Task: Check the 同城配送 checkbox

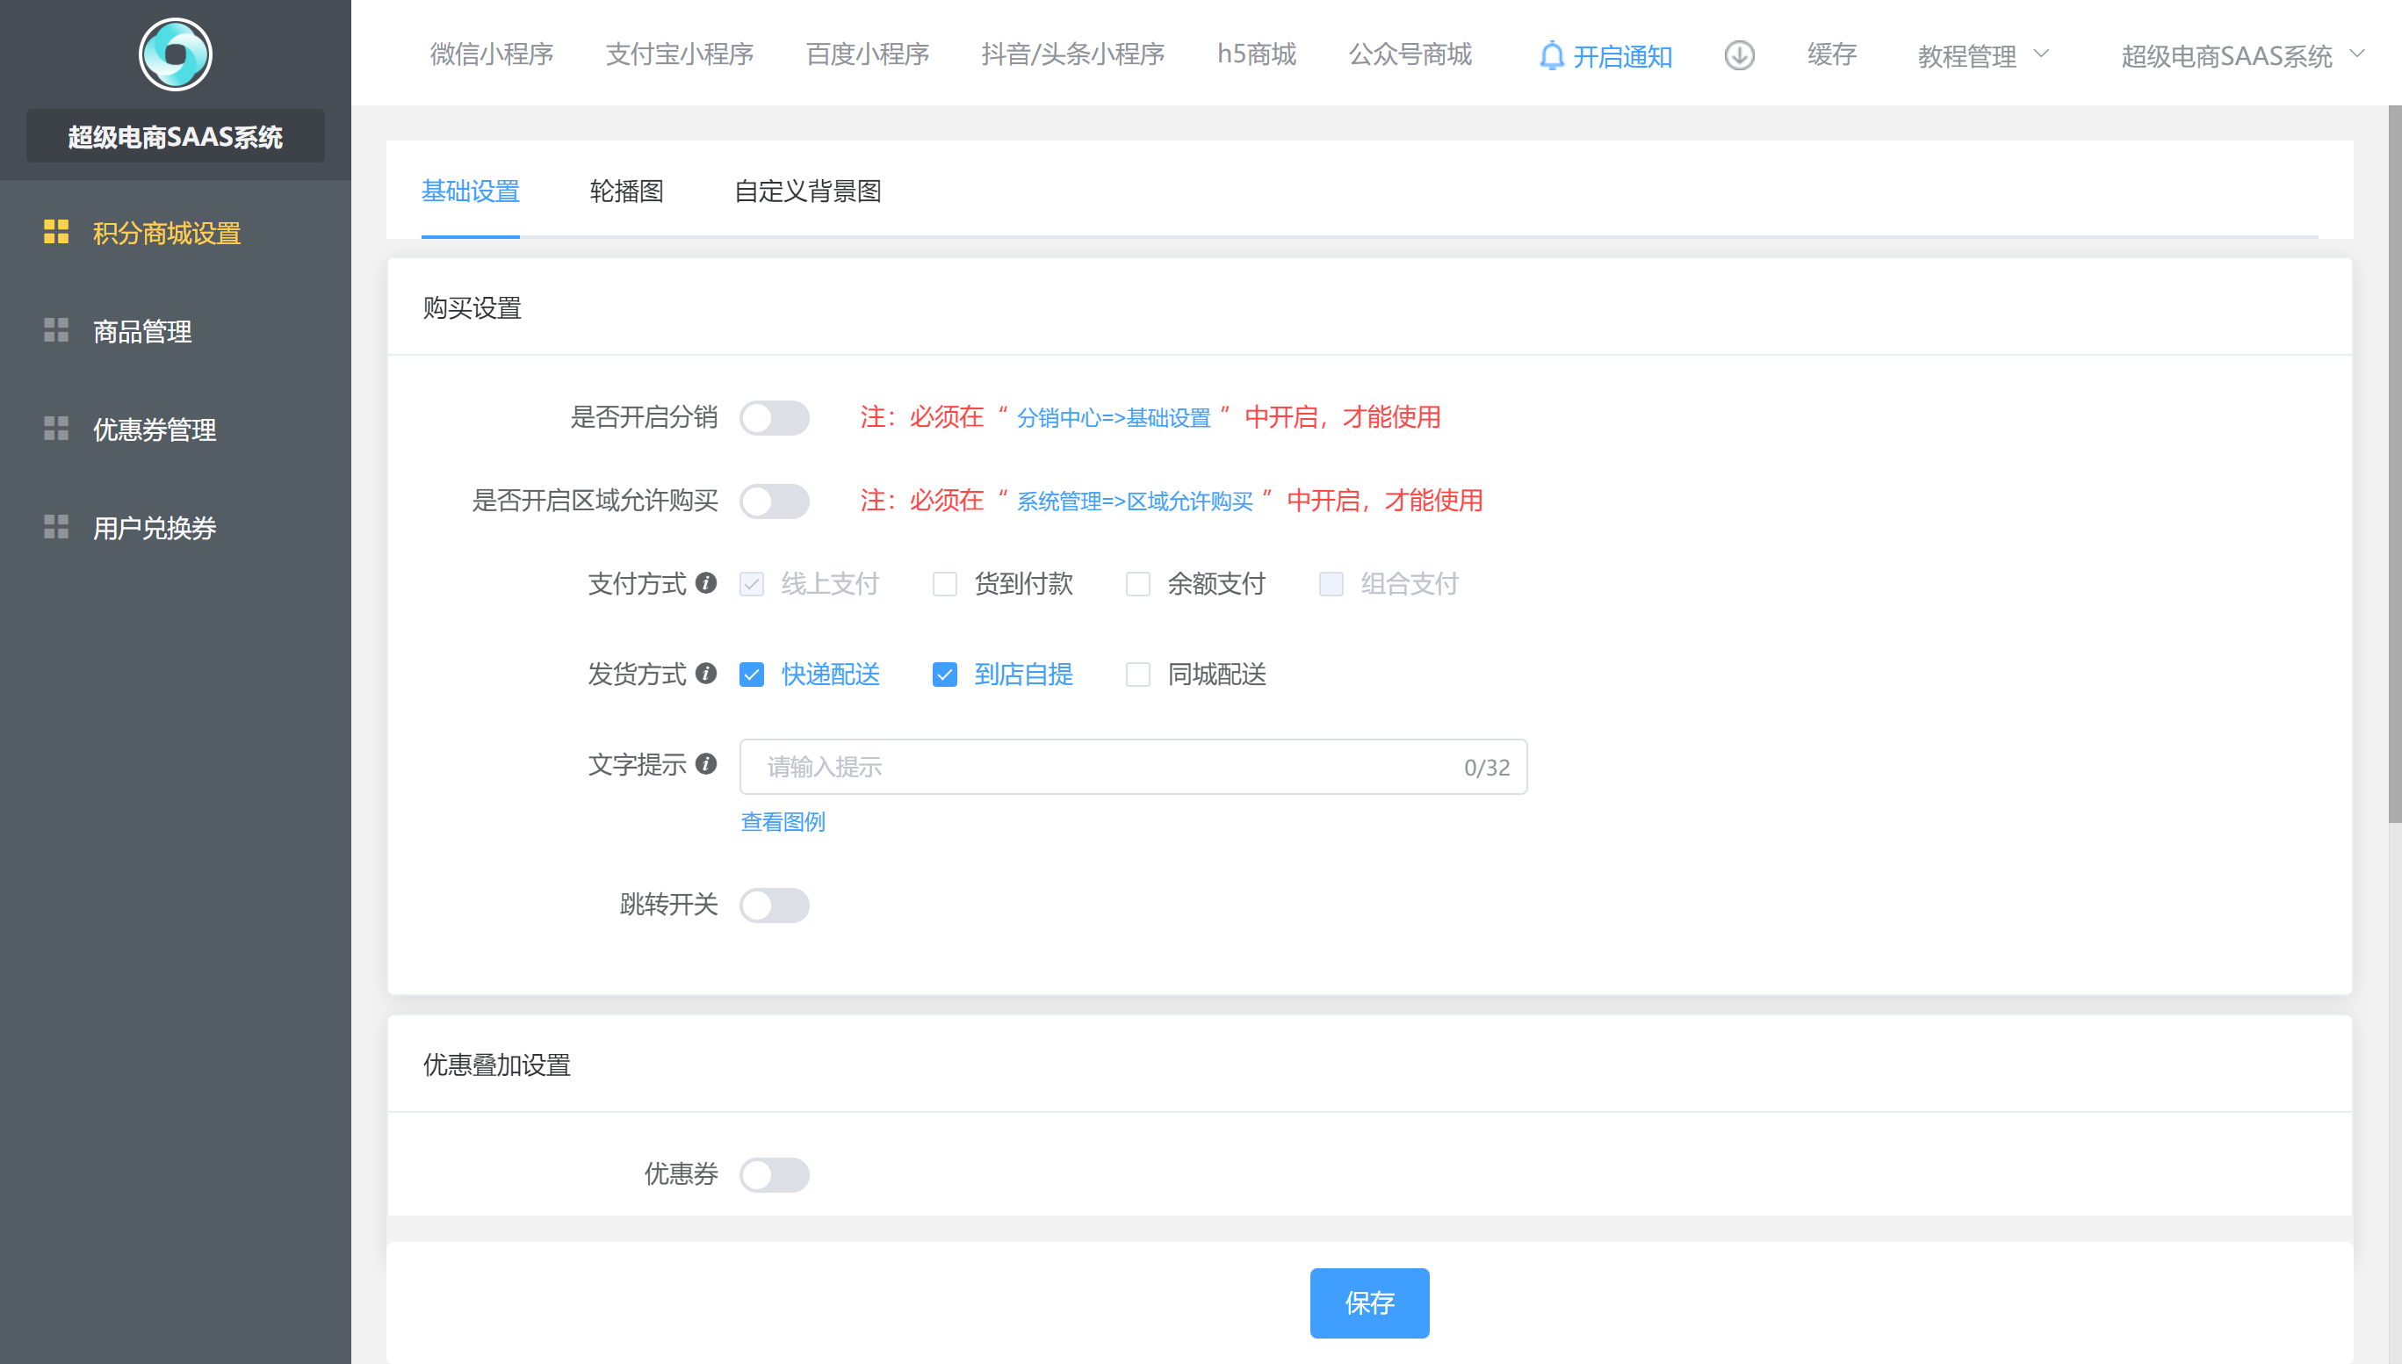Action: [1138, 675]
